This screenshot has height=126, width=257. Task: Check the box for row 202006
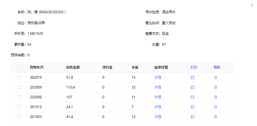click(x=19, y=97)
